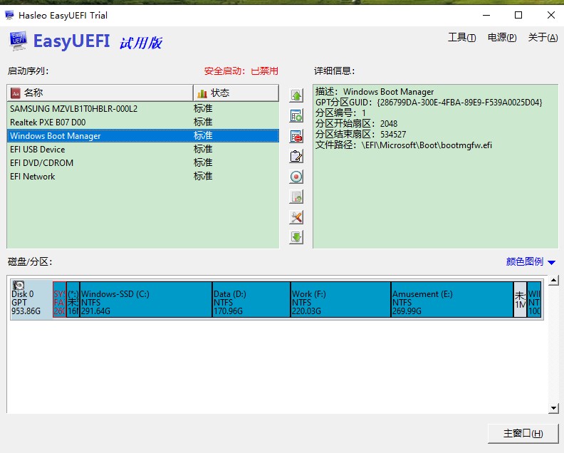This screenshot has height=453, width=564.
Task: Click the create new boot entry icon
Action: [296, 116]
